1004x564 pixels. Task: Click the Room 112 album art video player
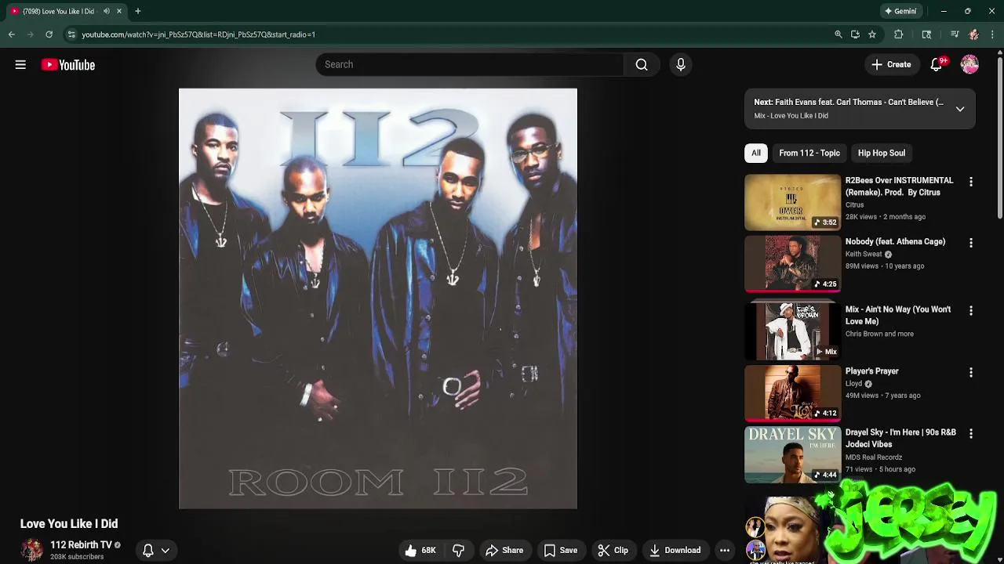tap(378, 298)
